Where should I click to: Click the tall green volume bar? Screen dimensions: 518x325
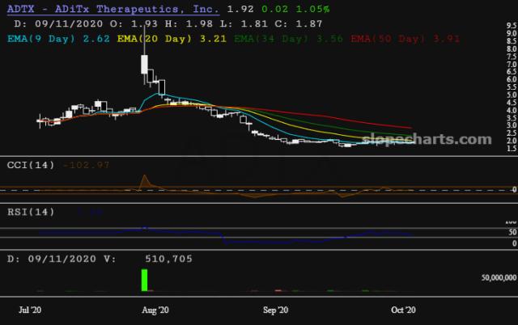[x=145, y=280]
